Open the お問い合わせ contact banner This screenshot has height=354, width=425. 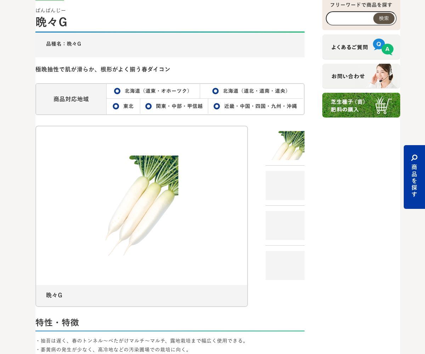click(361, 76)
